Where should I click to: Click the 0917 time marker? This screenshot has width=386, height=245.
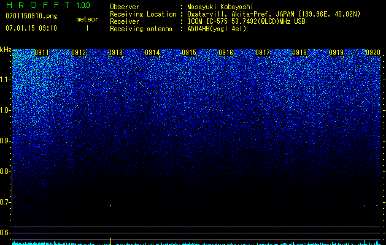[x=263, y=53]
